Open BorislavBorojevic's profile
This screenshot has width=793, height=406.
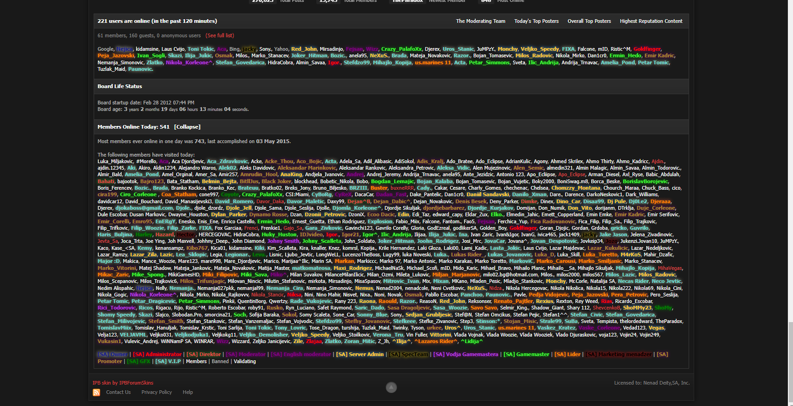click(645, 181)
